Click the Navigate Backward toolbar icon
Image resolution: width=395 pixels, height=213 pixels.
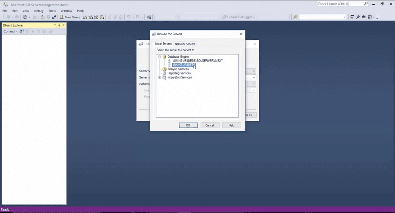click(x=8, y=17)
